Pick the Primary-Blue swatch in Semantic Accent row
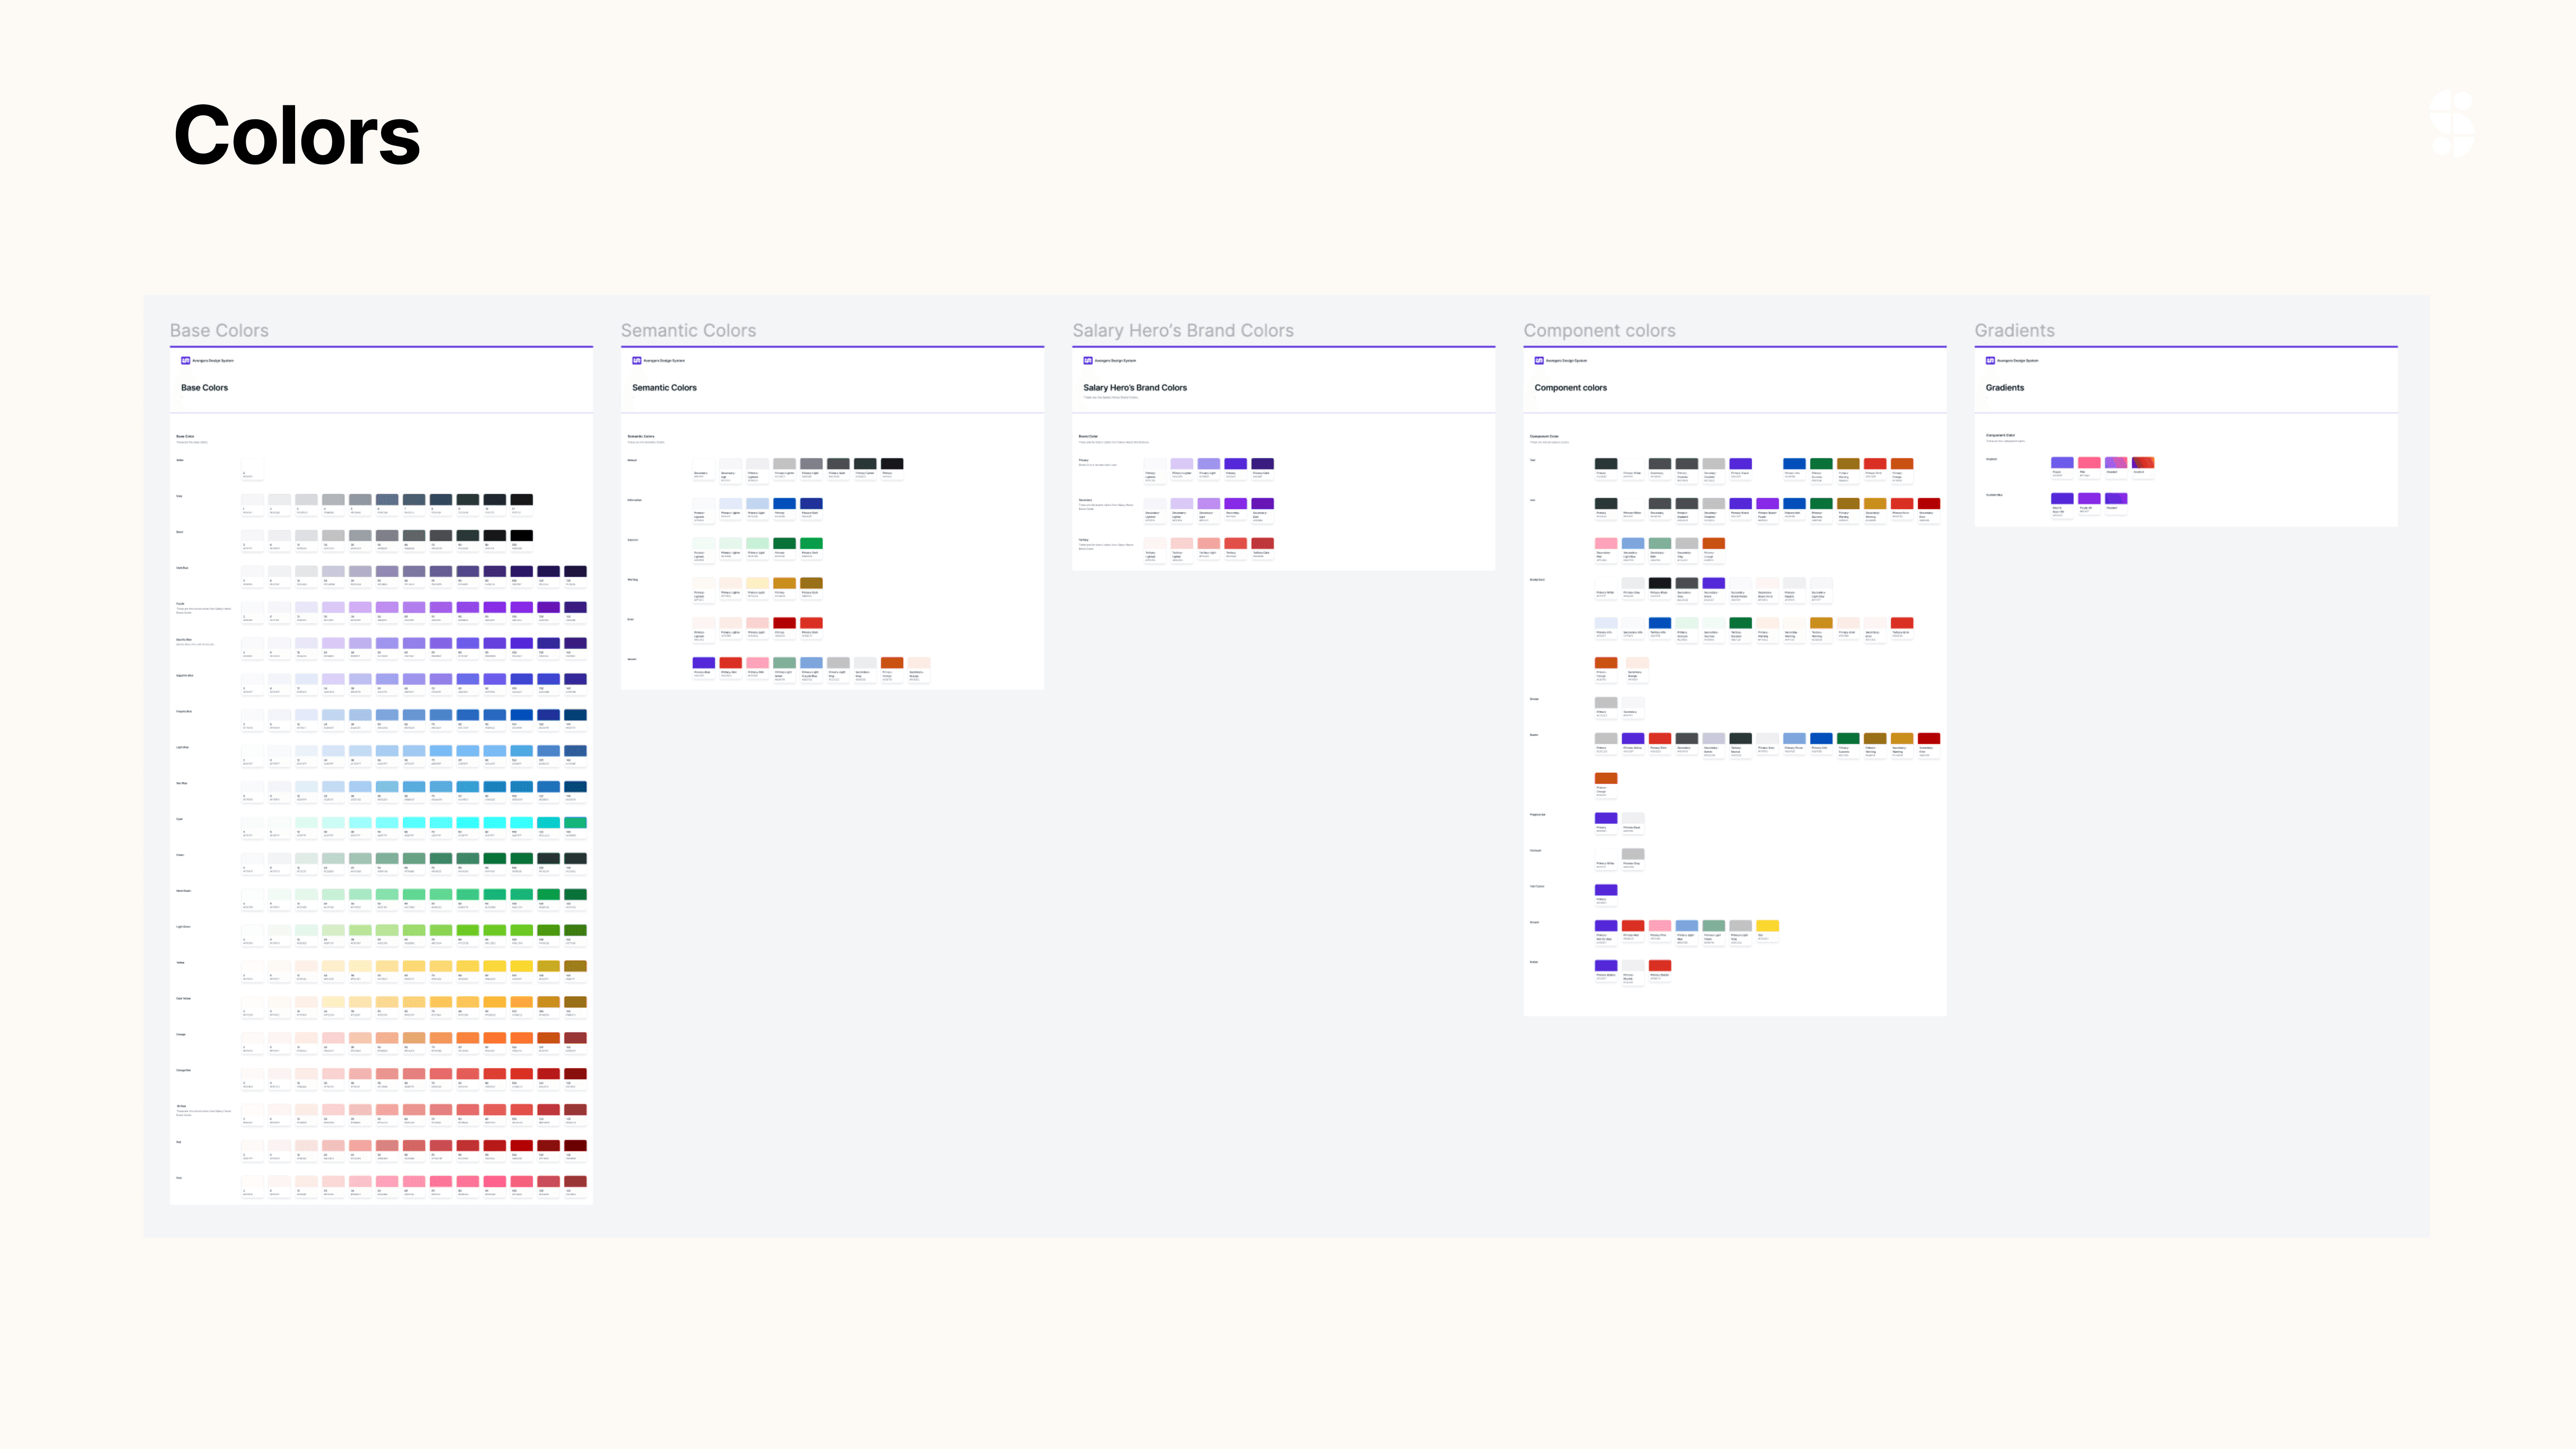The image size is (2576, 1449). (703, 663)
